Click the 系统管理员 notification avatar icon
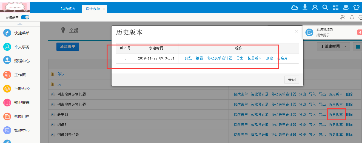Viewport: 362px width, 143px height. 309,32
